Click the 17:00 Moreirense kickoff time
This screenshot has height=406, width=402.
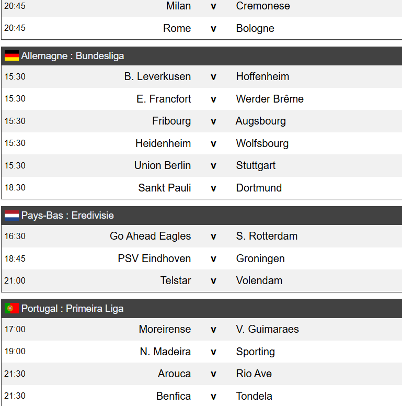coord(15,330)
